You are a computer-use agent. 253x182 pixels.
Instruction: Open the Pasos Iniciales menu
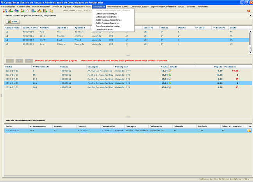point(8,7)
